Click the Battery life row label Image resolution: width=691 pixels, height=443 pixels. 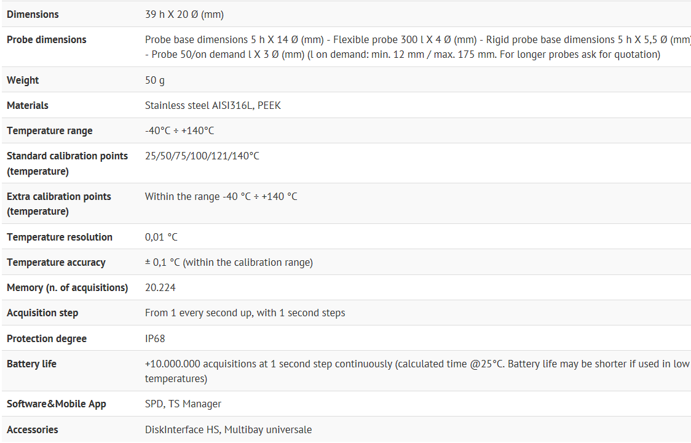[31, 364]
